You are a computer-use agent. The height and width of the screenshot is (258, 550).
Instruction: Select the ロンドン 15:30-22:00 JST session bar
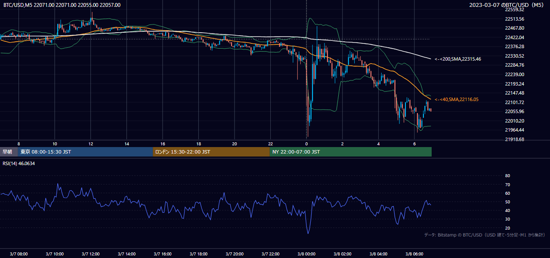[211, 152]
